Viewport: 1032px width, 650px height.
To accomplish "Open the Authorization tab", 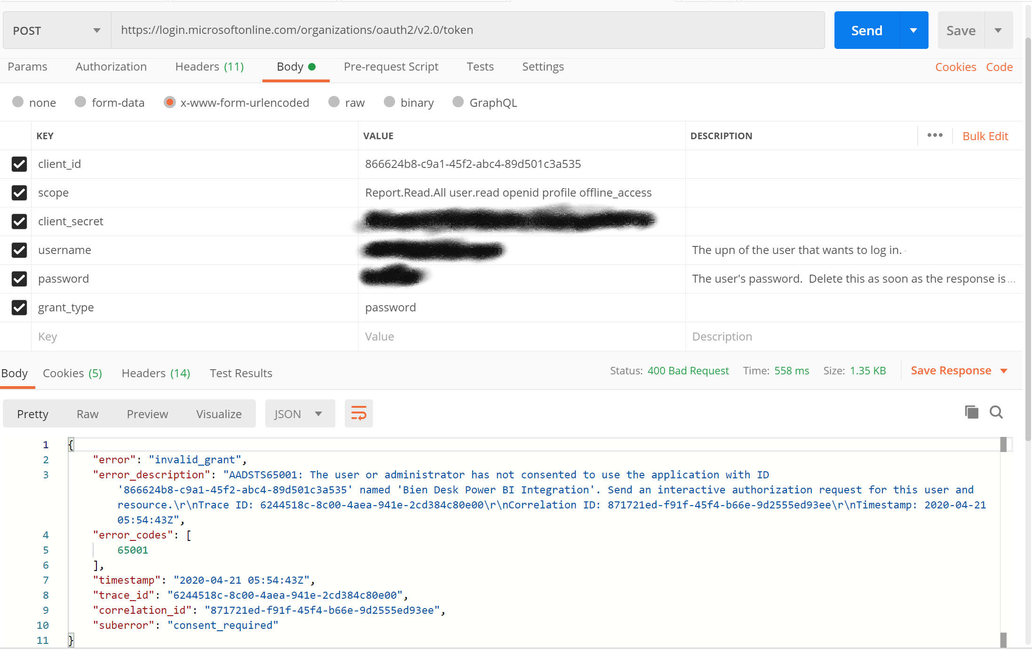I will (x=111, y=67).
